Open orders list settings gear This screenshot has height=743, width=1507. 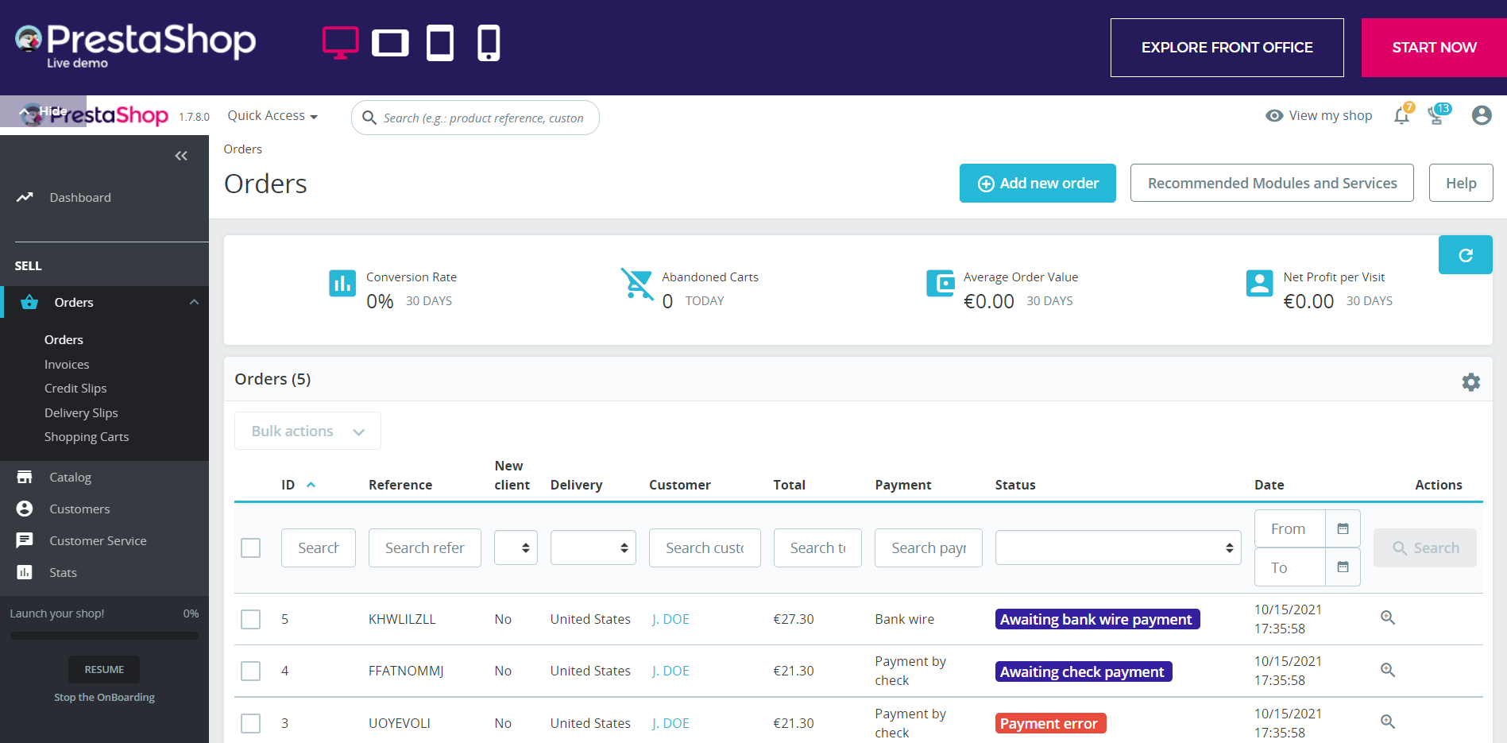[1471, 382]
